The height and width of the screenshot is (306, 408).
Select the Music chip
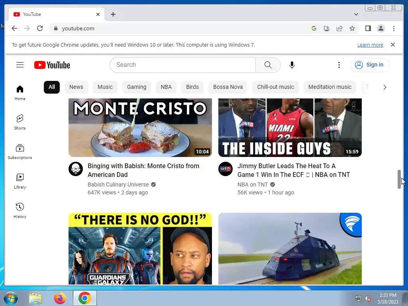click(105, 87)
